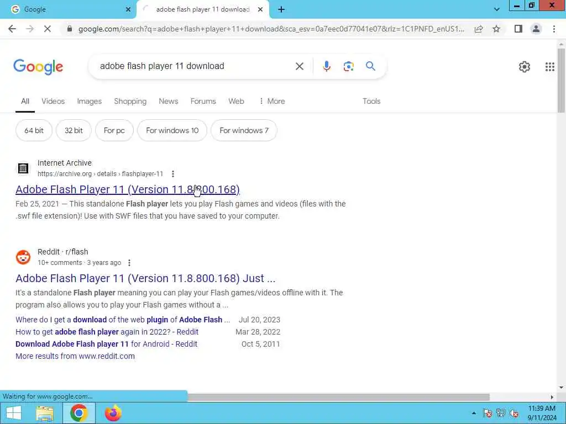The width and height of the screenshot is (566, 424).
Task: Open Internet Archive Flash Player 11 result
Action: (128, 190)
